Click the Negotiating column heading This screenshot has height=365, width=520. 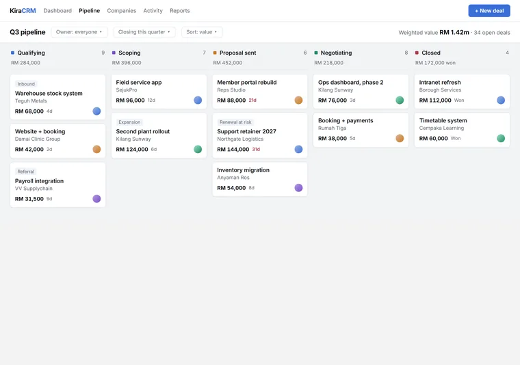[336, 53]
